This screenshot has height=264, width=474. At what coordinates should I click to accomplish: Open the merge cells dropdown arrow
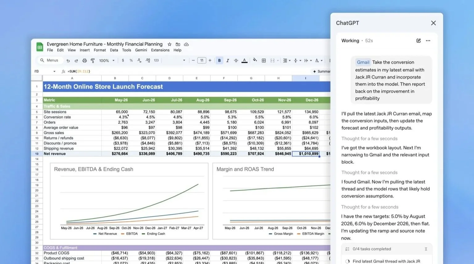coord(277,60)
